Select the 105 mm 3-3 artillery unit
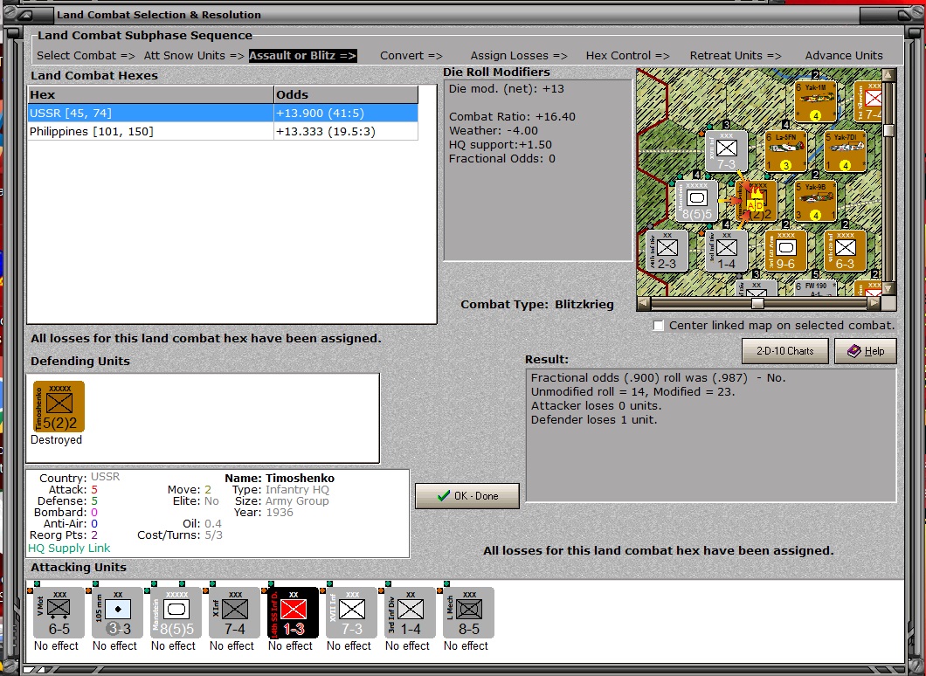Screen dimensions: 926x676 [117, 613]
